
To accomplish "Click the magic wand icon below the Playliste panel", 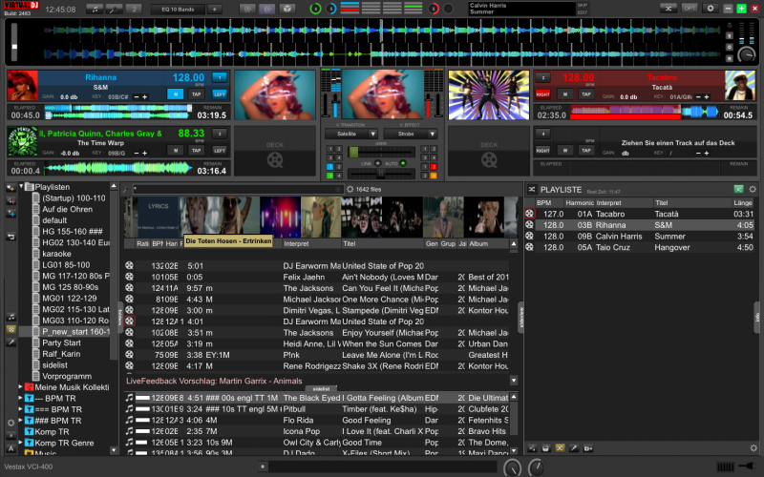I will [x=574, y=448].
